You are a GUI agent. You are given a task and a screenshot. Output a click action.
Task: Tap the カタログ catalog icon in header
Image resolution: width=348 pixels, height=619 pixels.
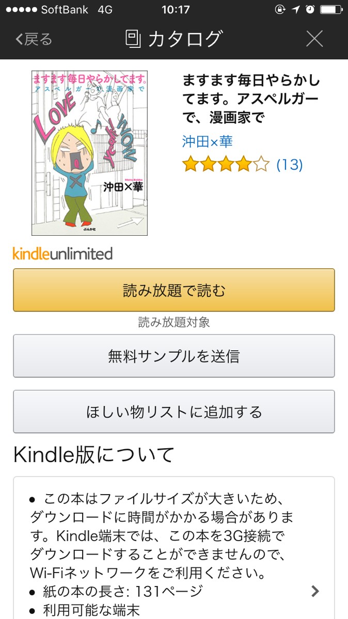(133, 39)
